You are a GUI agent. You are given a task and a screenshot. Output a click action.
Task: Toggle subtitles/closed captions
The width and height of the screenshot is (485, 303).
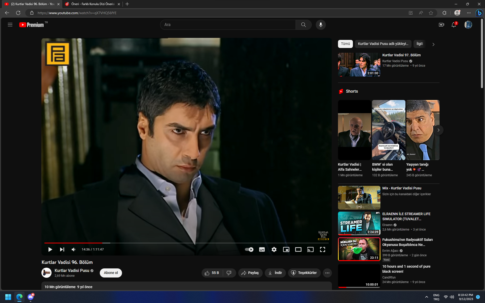[x=262, y=249]
